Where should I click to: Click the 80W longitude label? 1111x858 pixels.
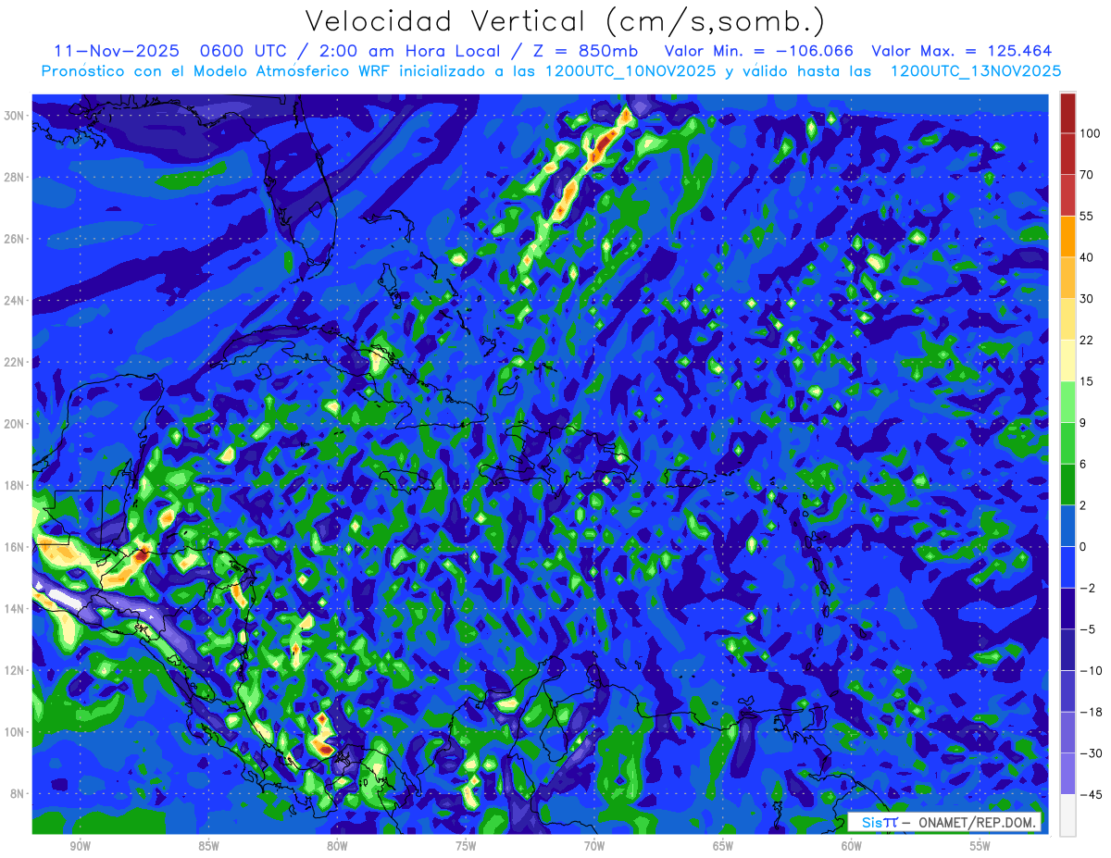click(337, 846)
